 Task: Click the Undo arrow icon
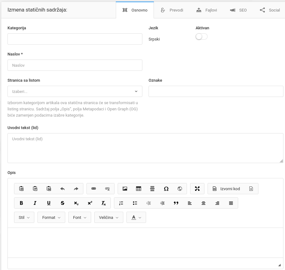point(62,189)
